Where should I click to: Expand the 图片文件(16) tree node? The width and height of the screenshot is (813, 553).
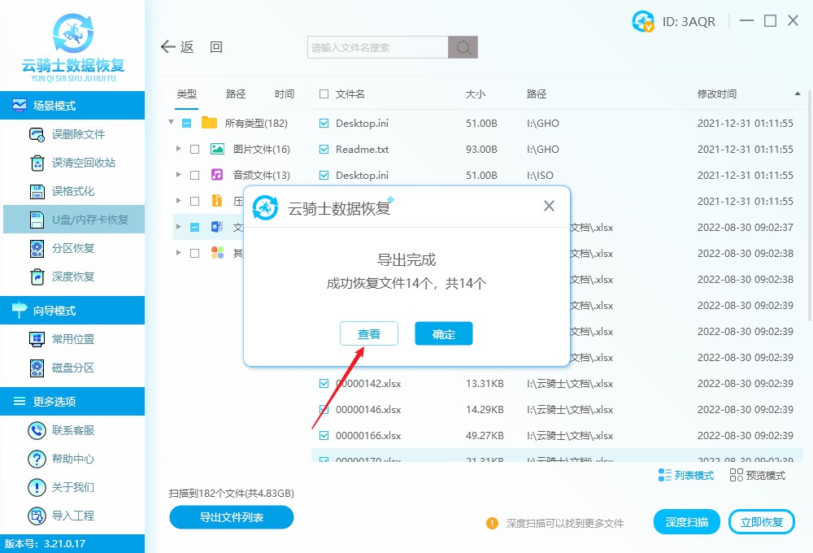pyautogui.click(x=179, y=149)
